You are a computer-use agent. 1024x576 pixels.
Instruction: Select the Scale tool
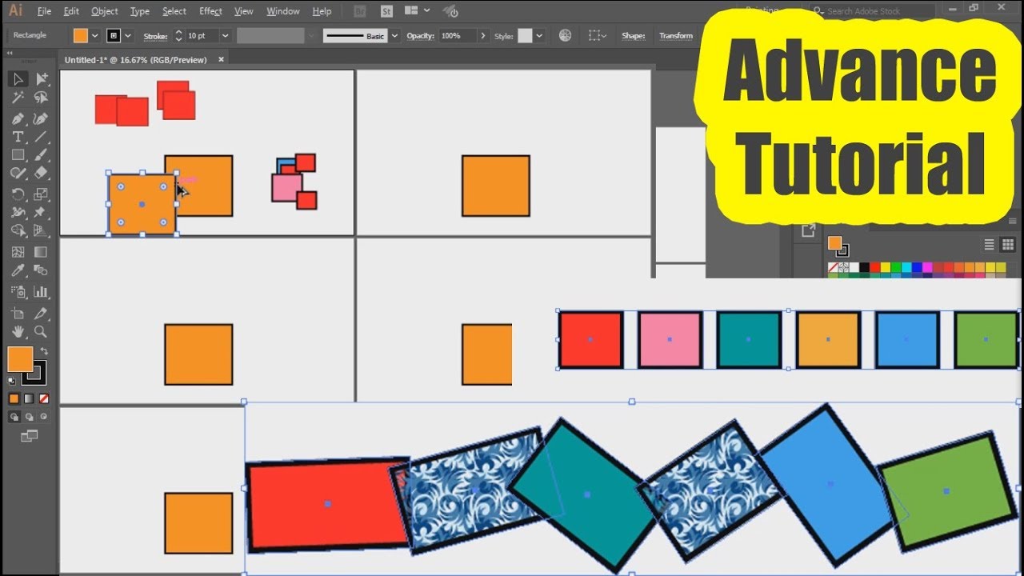pyautogui.click(x=42, y=194)
